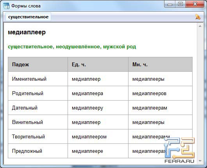Minimize the Формы слова window
This screenshot has width=207, height=168.
(170, 4)
